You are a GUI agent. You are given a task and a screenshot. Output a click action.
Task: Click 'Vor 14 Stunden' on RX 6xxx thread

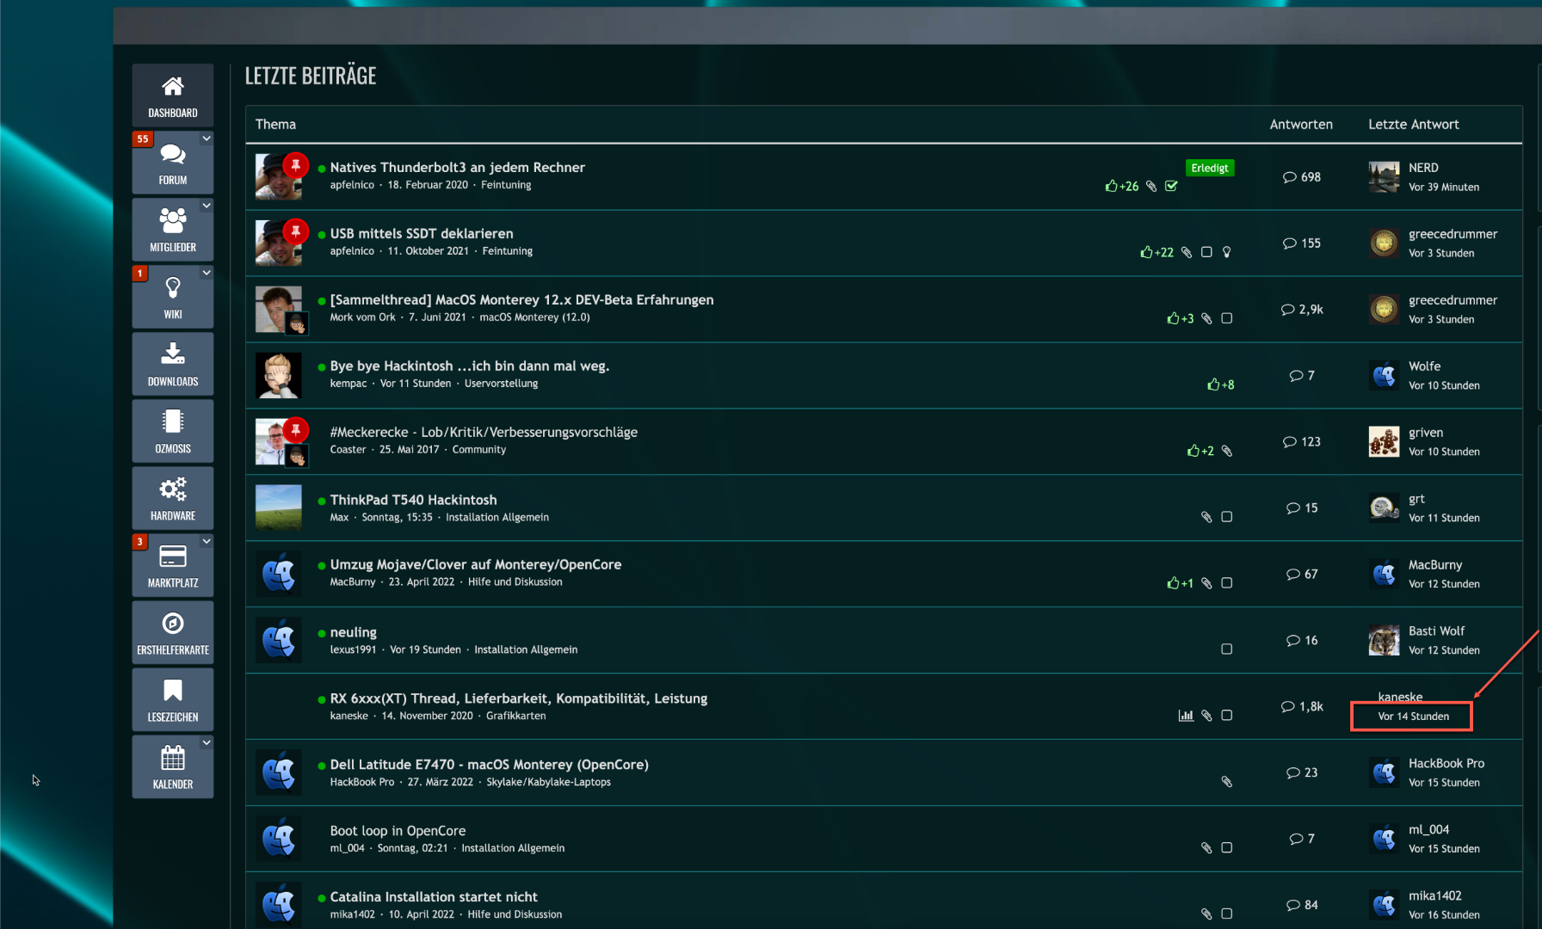click(1413, 717)
